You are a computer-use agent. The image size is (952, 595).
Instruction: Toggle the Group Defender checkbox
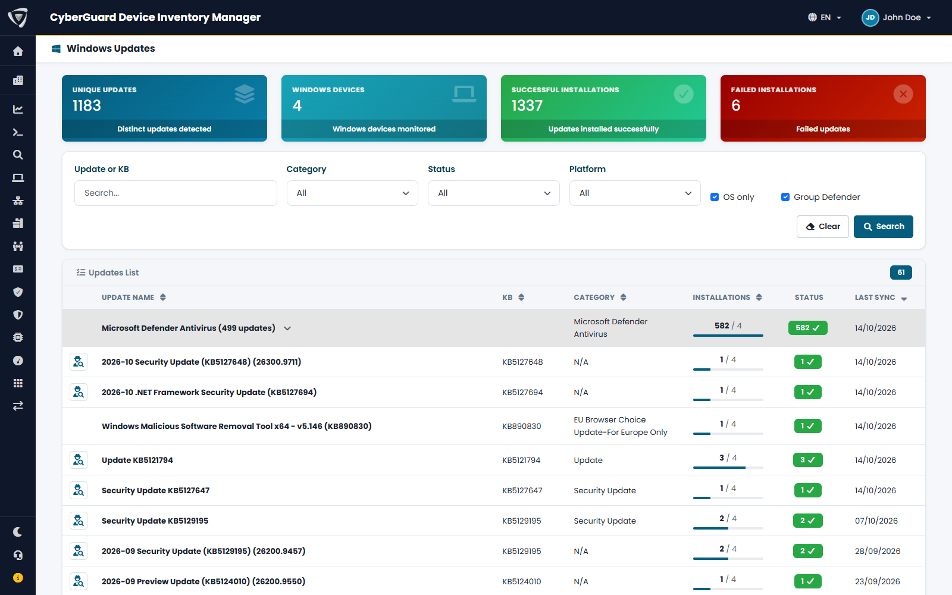tap(785, 197)
